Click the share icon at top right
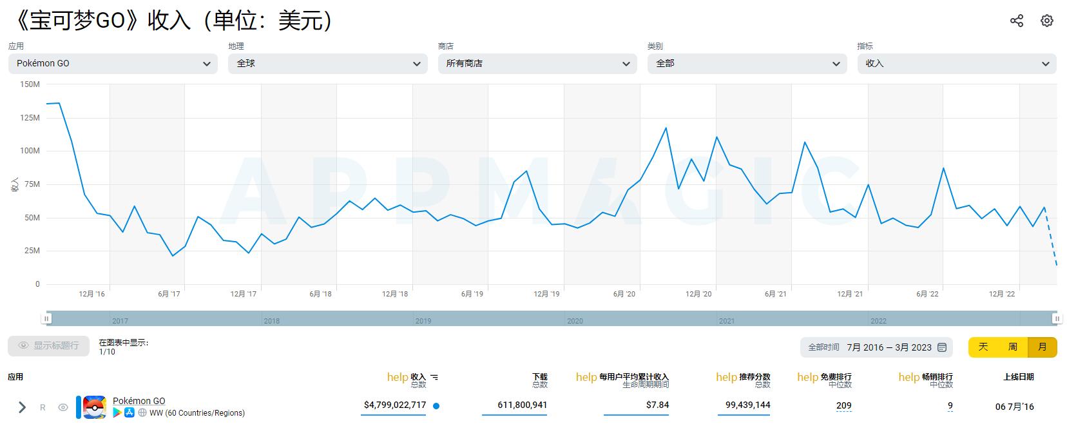Screen dimensions: 1067x426 [1017, 21]
